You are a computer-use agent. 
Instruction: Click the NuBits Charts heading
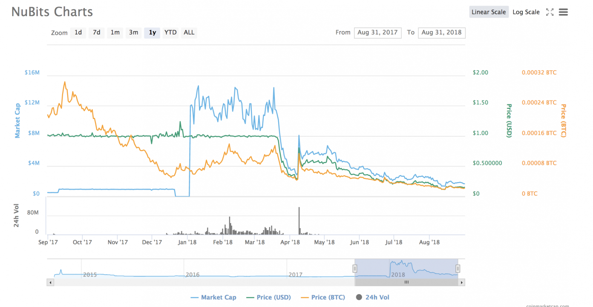pos(52,11)
